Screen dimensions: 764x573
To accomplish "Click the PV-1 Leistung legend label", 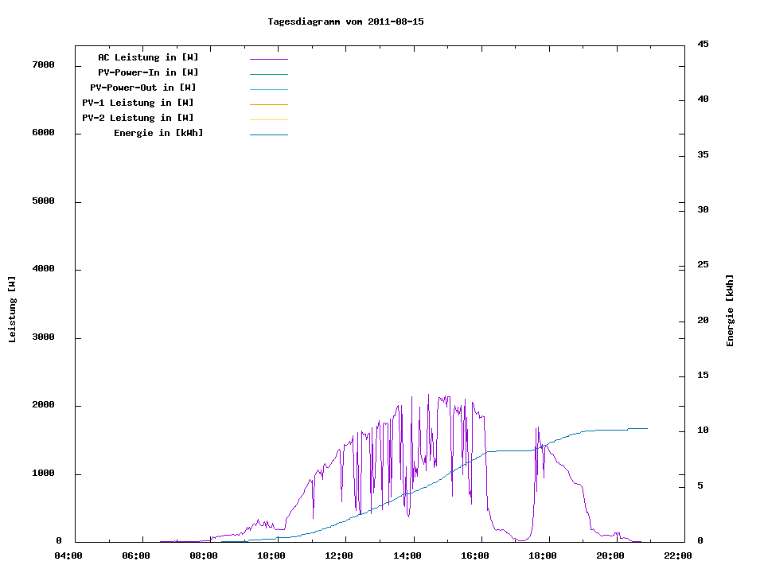I will click(x=138, y=103).
